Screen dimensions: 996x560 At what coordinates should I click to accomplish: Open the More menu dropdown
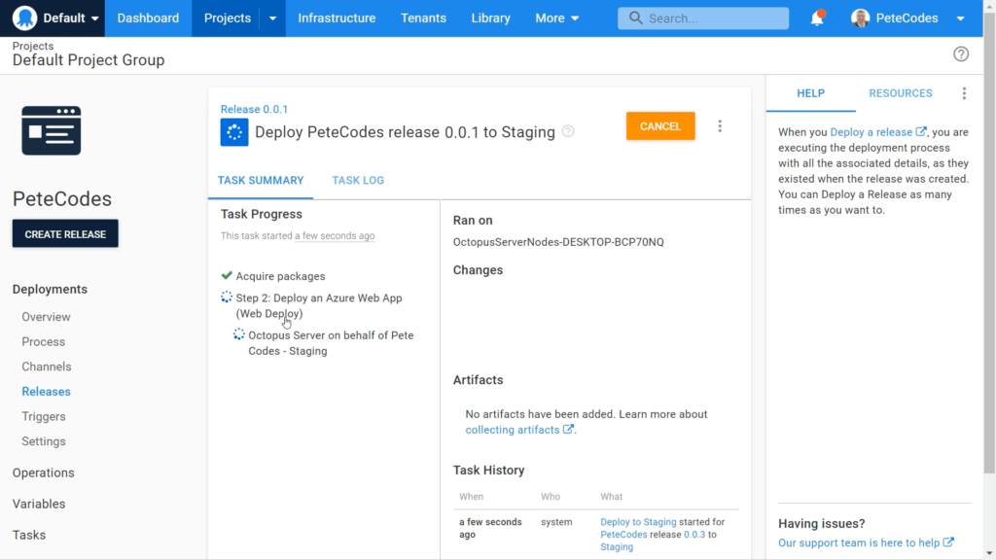click(x=556, y=18)
